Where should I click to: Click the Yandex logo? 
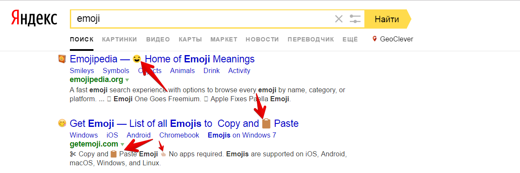[34, 19]
